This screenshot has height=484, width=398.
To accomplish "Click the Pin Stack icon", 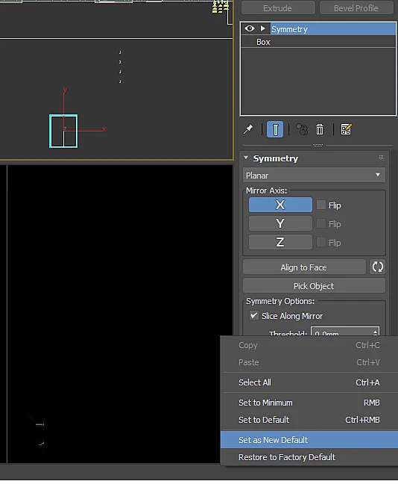I will click(x=248, y=129).
